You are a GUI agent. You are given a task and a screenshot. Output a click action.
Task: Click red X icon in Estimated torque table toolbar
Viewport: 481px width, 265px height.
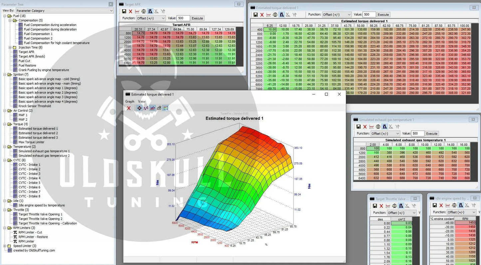pos(262,15)
